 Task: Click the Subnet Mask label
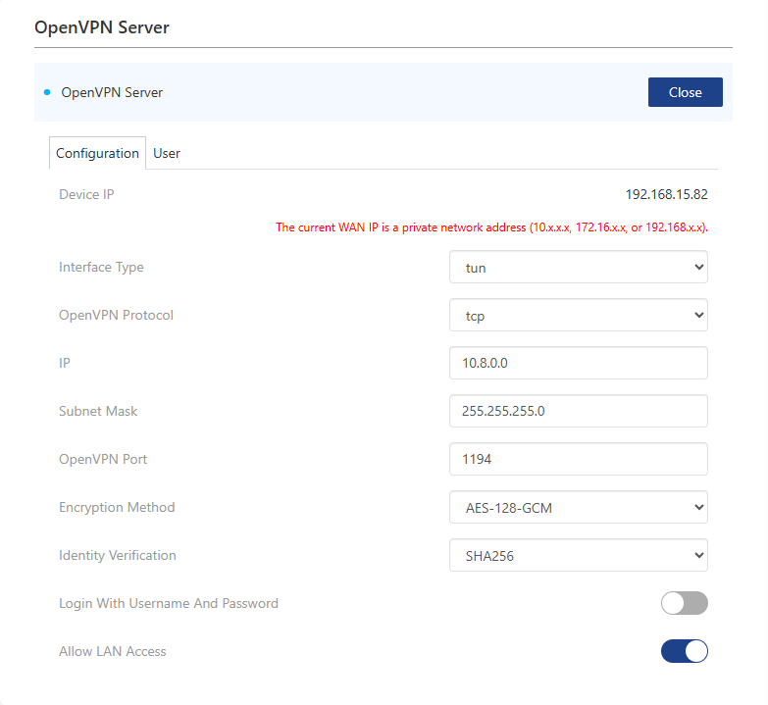pos(98,411)
